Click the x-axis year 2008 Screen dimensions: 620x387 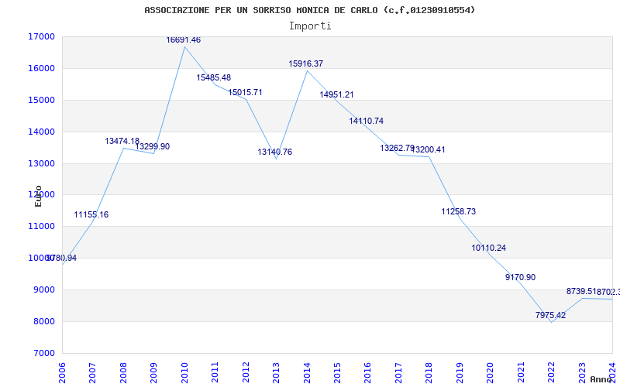pos(123,373)
